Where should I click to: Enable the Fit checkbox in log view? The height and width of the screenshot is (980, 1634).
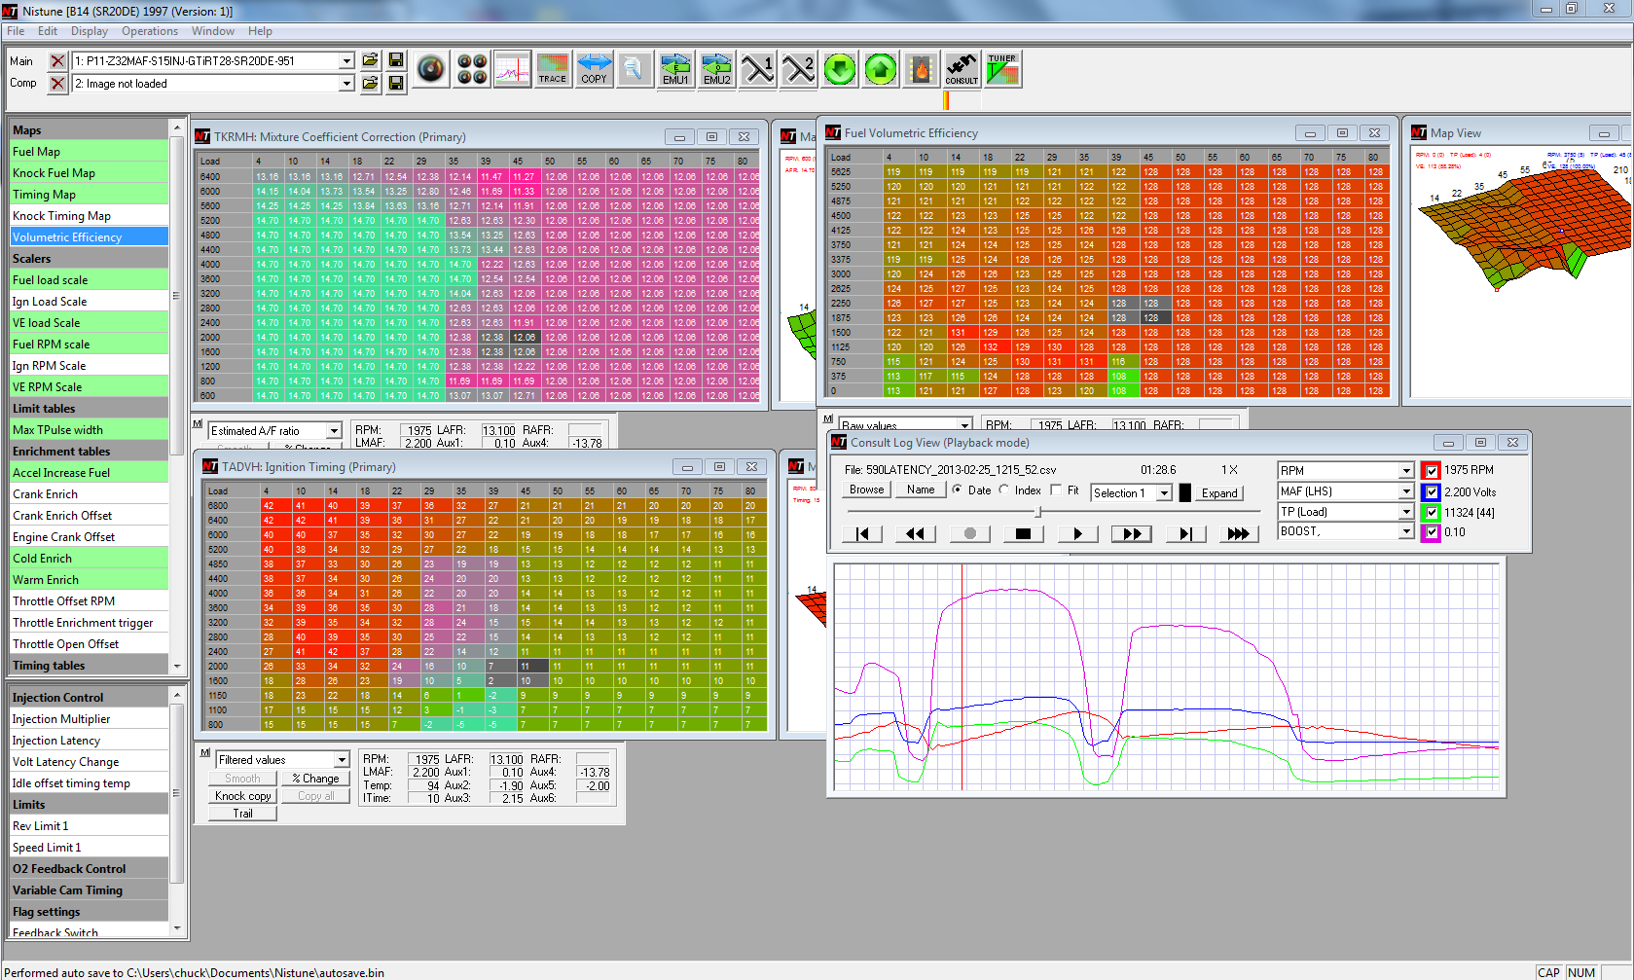click(1057, 490)
